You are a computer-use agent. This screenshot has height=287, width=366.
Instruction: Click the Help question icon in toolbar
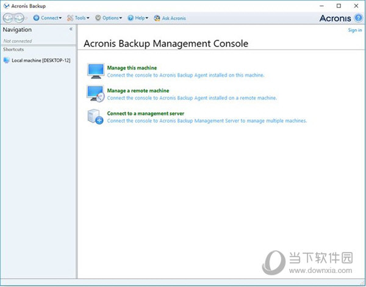[x=131, y=18]
